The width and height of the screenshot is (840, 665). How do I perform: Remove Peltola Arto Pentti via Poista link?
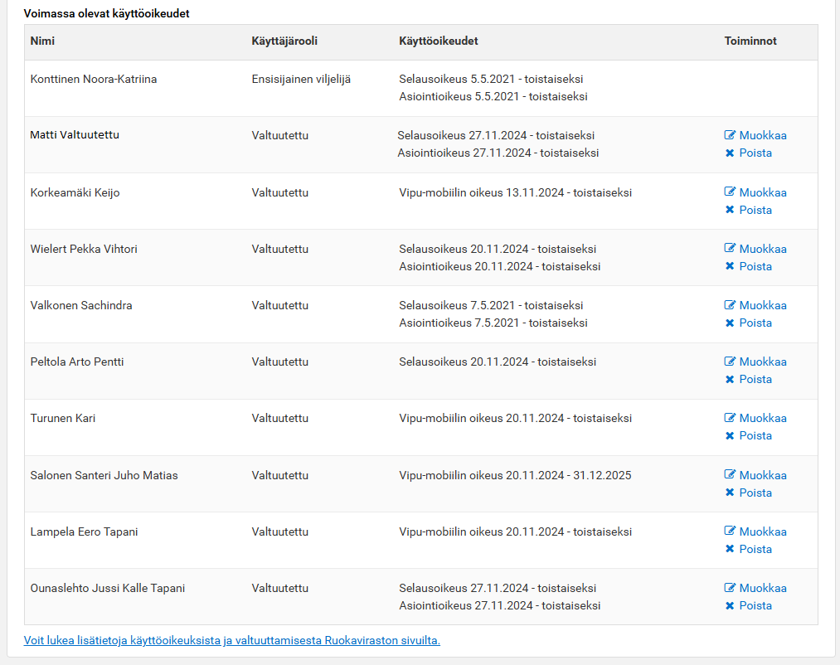(755, 379)
